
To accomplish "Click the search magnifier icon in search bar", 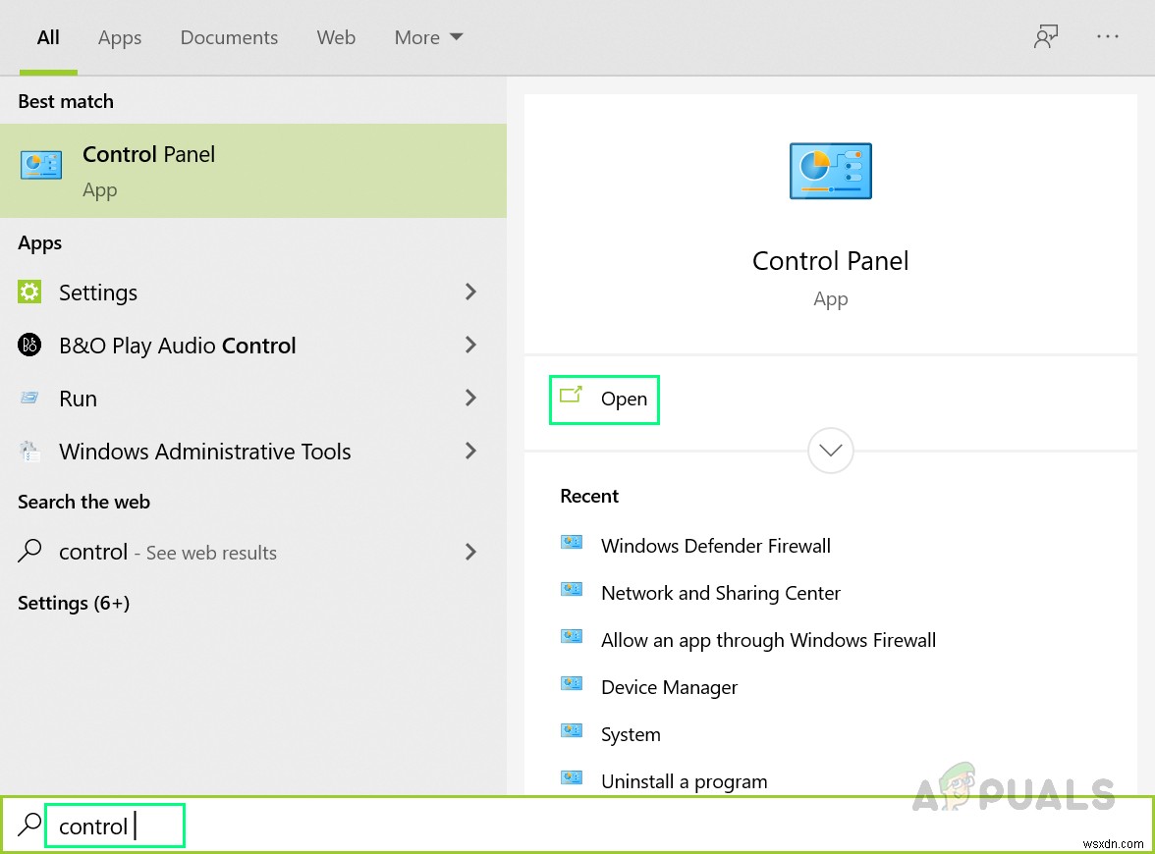I will (29, 825).
